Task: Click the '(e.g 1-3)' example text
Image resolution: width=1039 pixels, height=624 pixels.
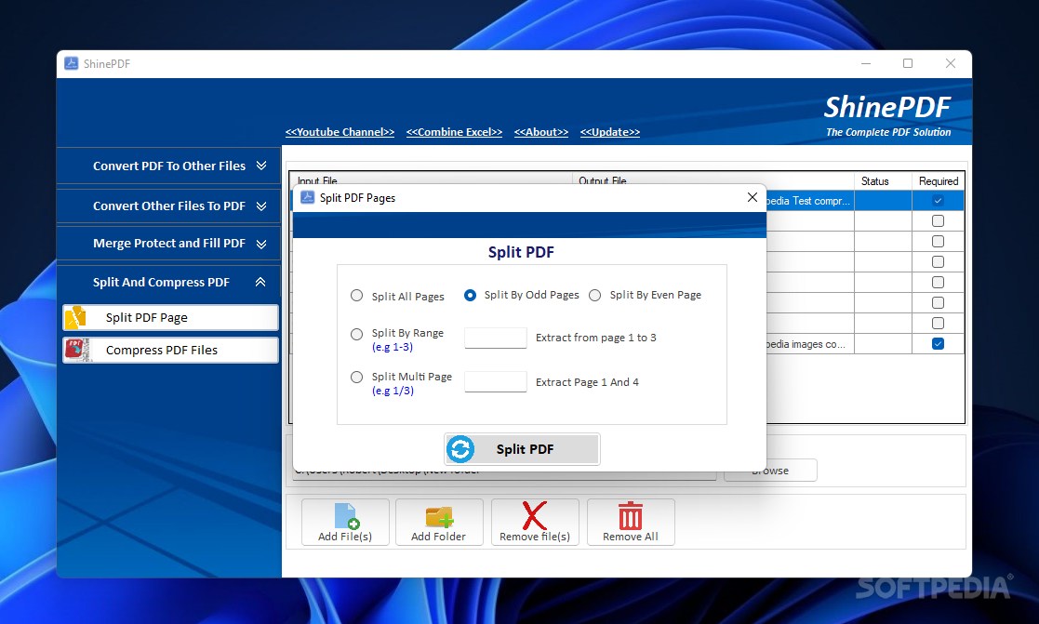Action: [x=393, y=347]
